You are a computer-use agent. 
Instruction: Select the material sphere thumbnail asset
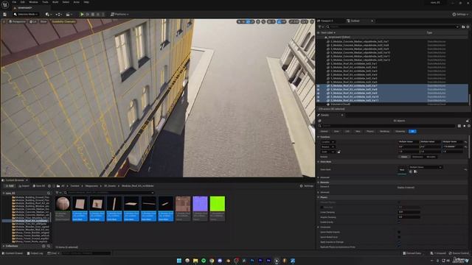(63, 203)
